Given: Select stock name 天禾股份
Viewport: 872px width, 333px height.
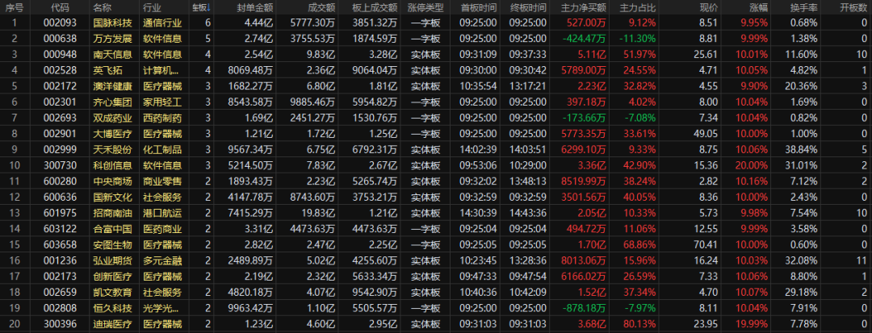Looking at the screenshot, I should point(113,150).
